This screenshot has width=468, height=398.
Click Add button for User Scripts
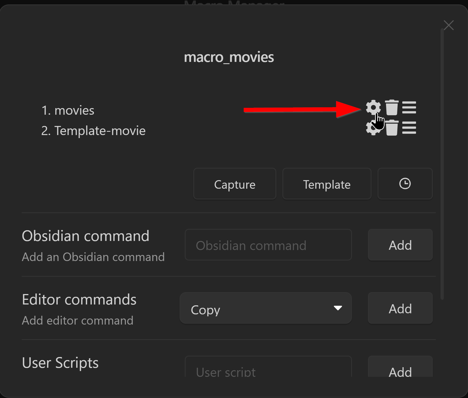[400, 367]
